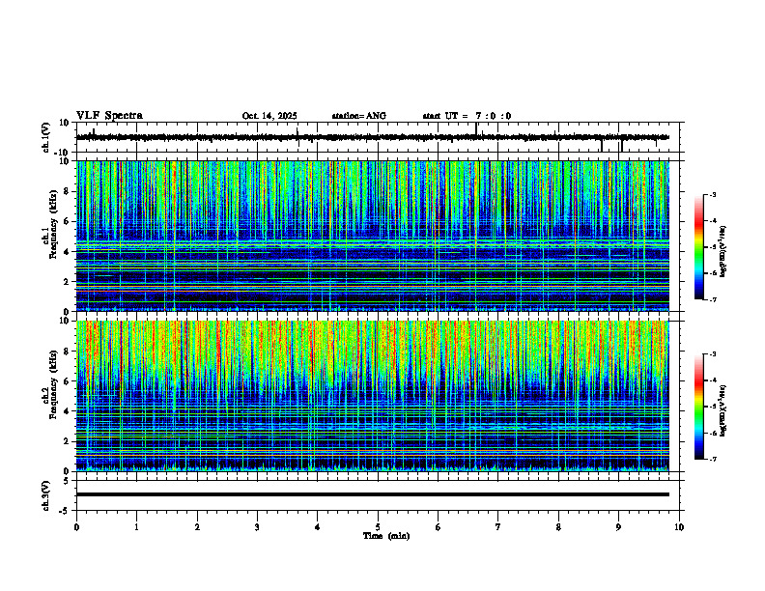Click the "Oct. 14, 2025" date label

tap(269, 116)
